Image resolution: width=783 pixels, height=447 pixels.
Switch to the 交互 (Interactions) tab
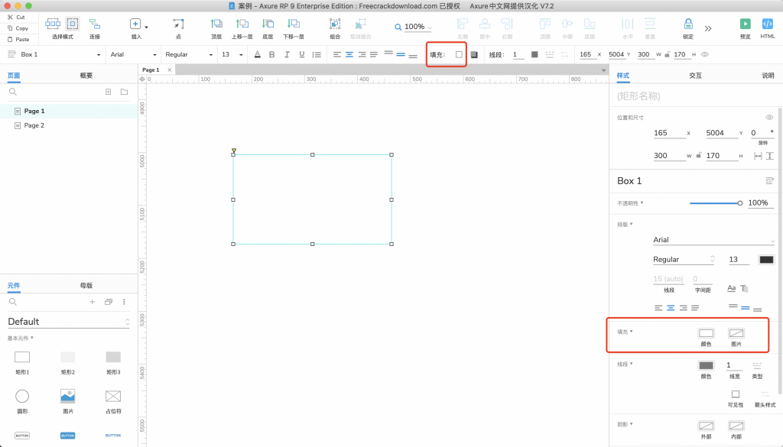(695, 76)
